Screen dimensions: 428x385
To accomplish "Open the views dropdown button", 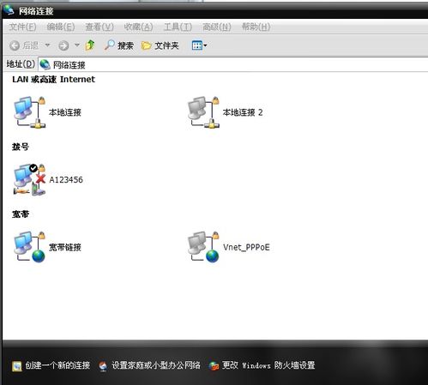I will coord(199,45).
